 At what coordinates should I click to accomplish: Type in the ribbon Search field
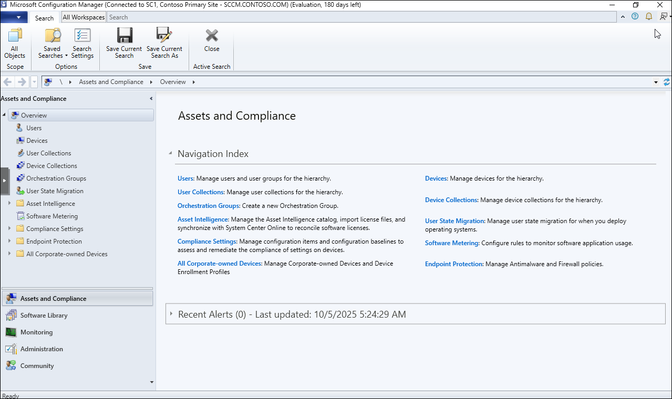tap(361, 17)
